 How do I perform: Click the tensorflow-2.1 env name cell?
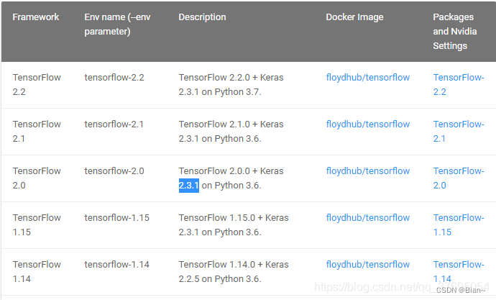pos(114,124)
